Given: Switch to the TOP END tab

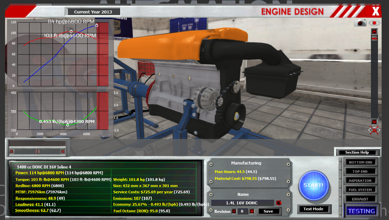Looking at the screenshot, I should 361,172.
